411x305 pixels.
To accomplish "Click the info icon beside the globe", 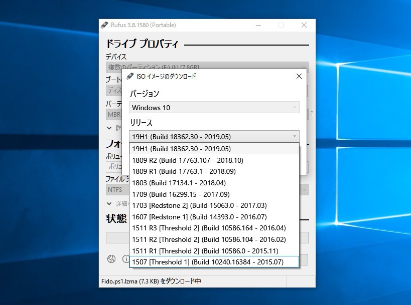I will point(125,259).
